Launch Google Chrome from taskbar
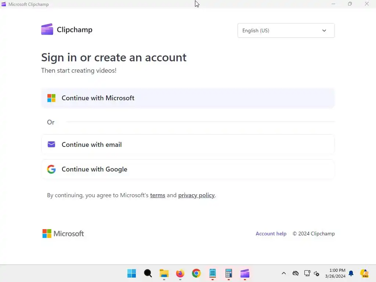 [196, 273]
